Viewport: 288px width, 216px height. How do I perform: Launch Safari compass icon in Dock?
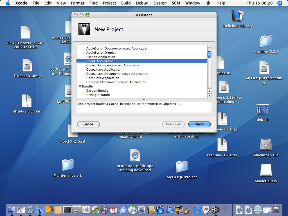point(30,209)
